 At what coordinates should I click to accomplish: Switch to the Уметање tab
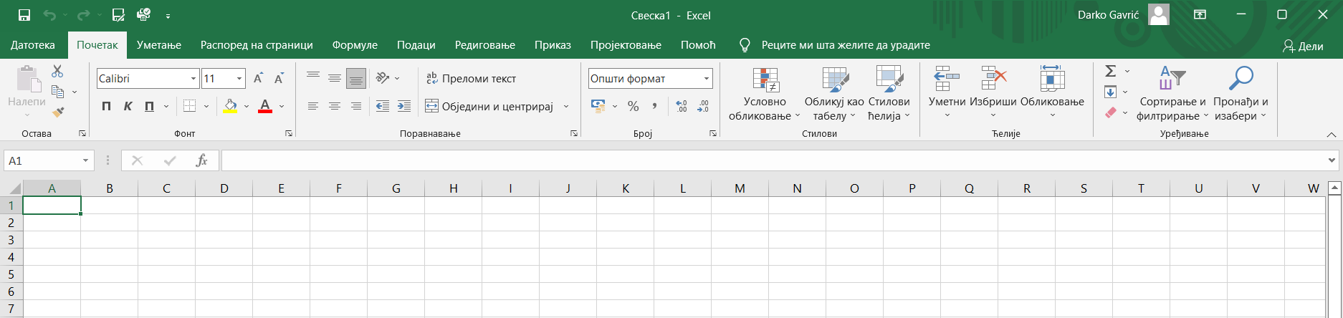click(x=159, y=44)
